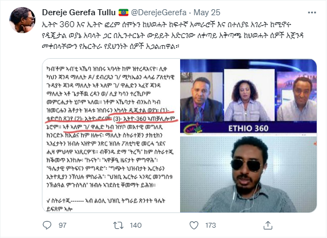Open Dereje Gerefa profile avatar
Viewport: 327px width, 238px height.
tap(22, 20)
